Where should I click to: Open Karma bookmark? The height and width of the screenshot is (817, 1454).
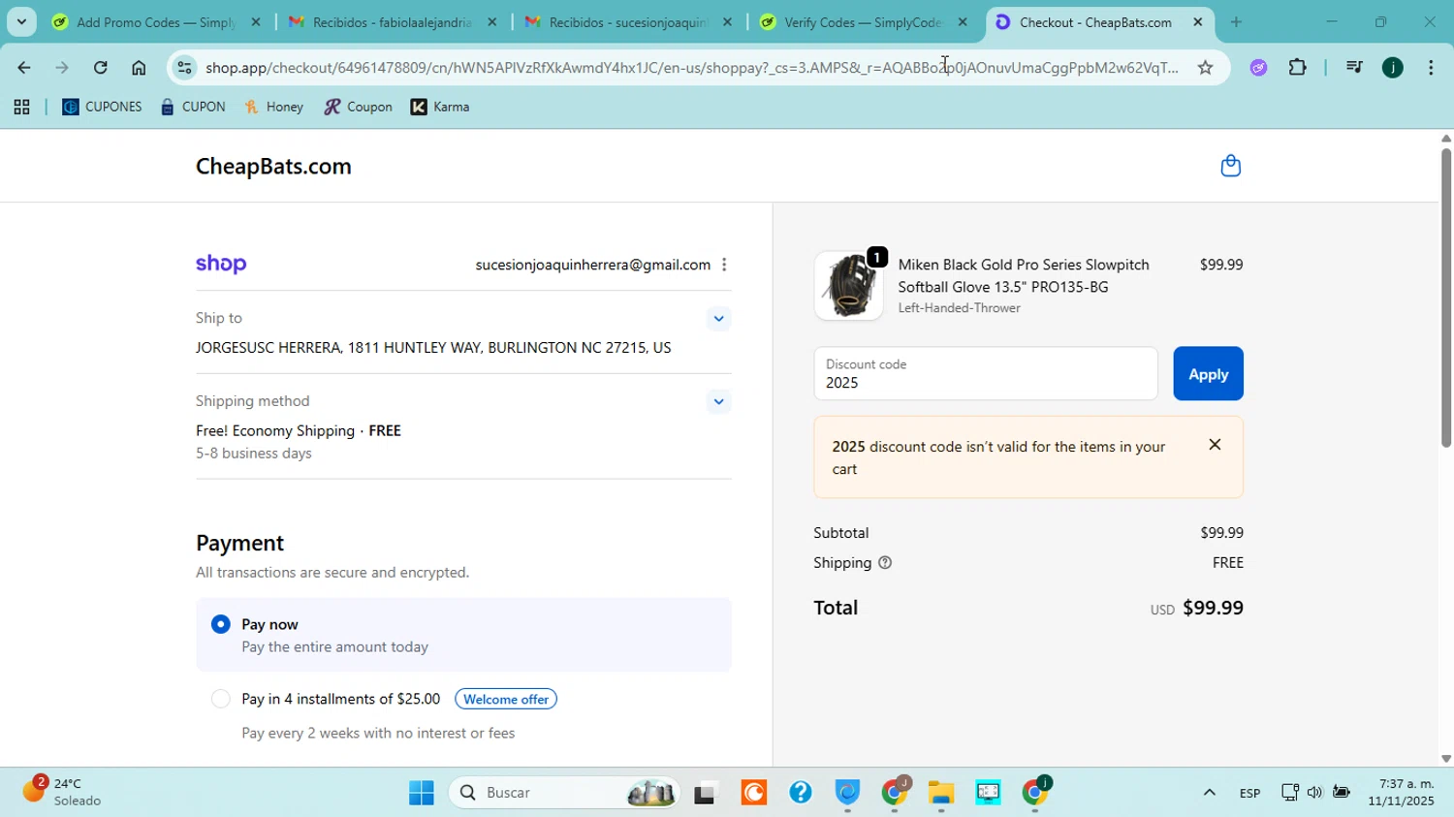click(x=440, y=108)
